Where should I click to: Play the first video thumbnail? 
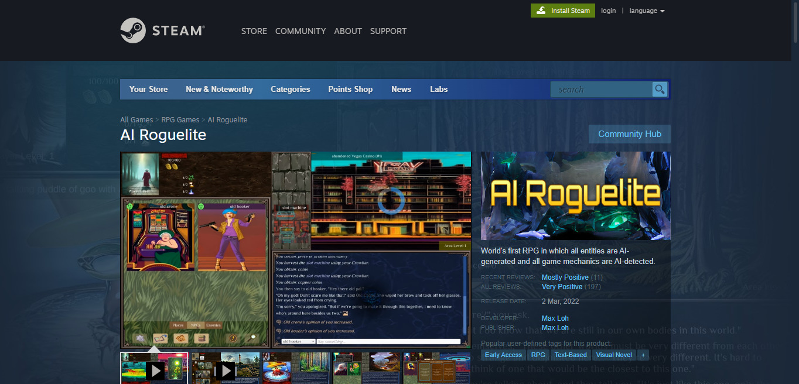pyautogui.click(x=155, y=368)
